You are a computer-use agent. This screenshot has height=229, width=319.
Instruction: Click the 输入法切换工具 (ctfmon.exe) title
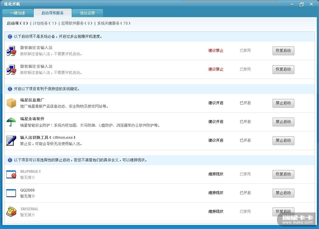(x=48, y=138)
